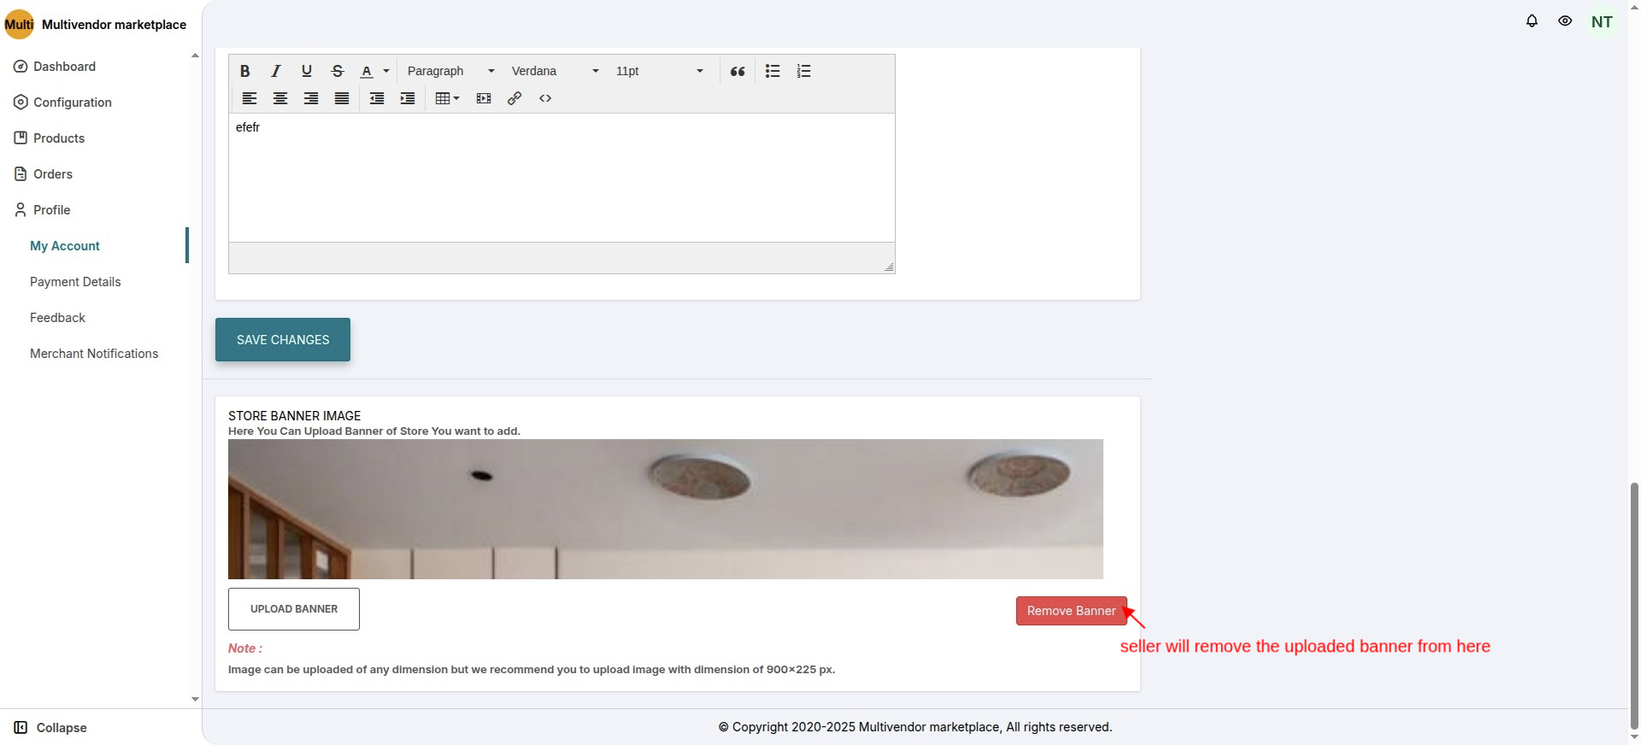This screenshot has width=1641, height=745.
Task: Align text left
Action: click(250, 98)
